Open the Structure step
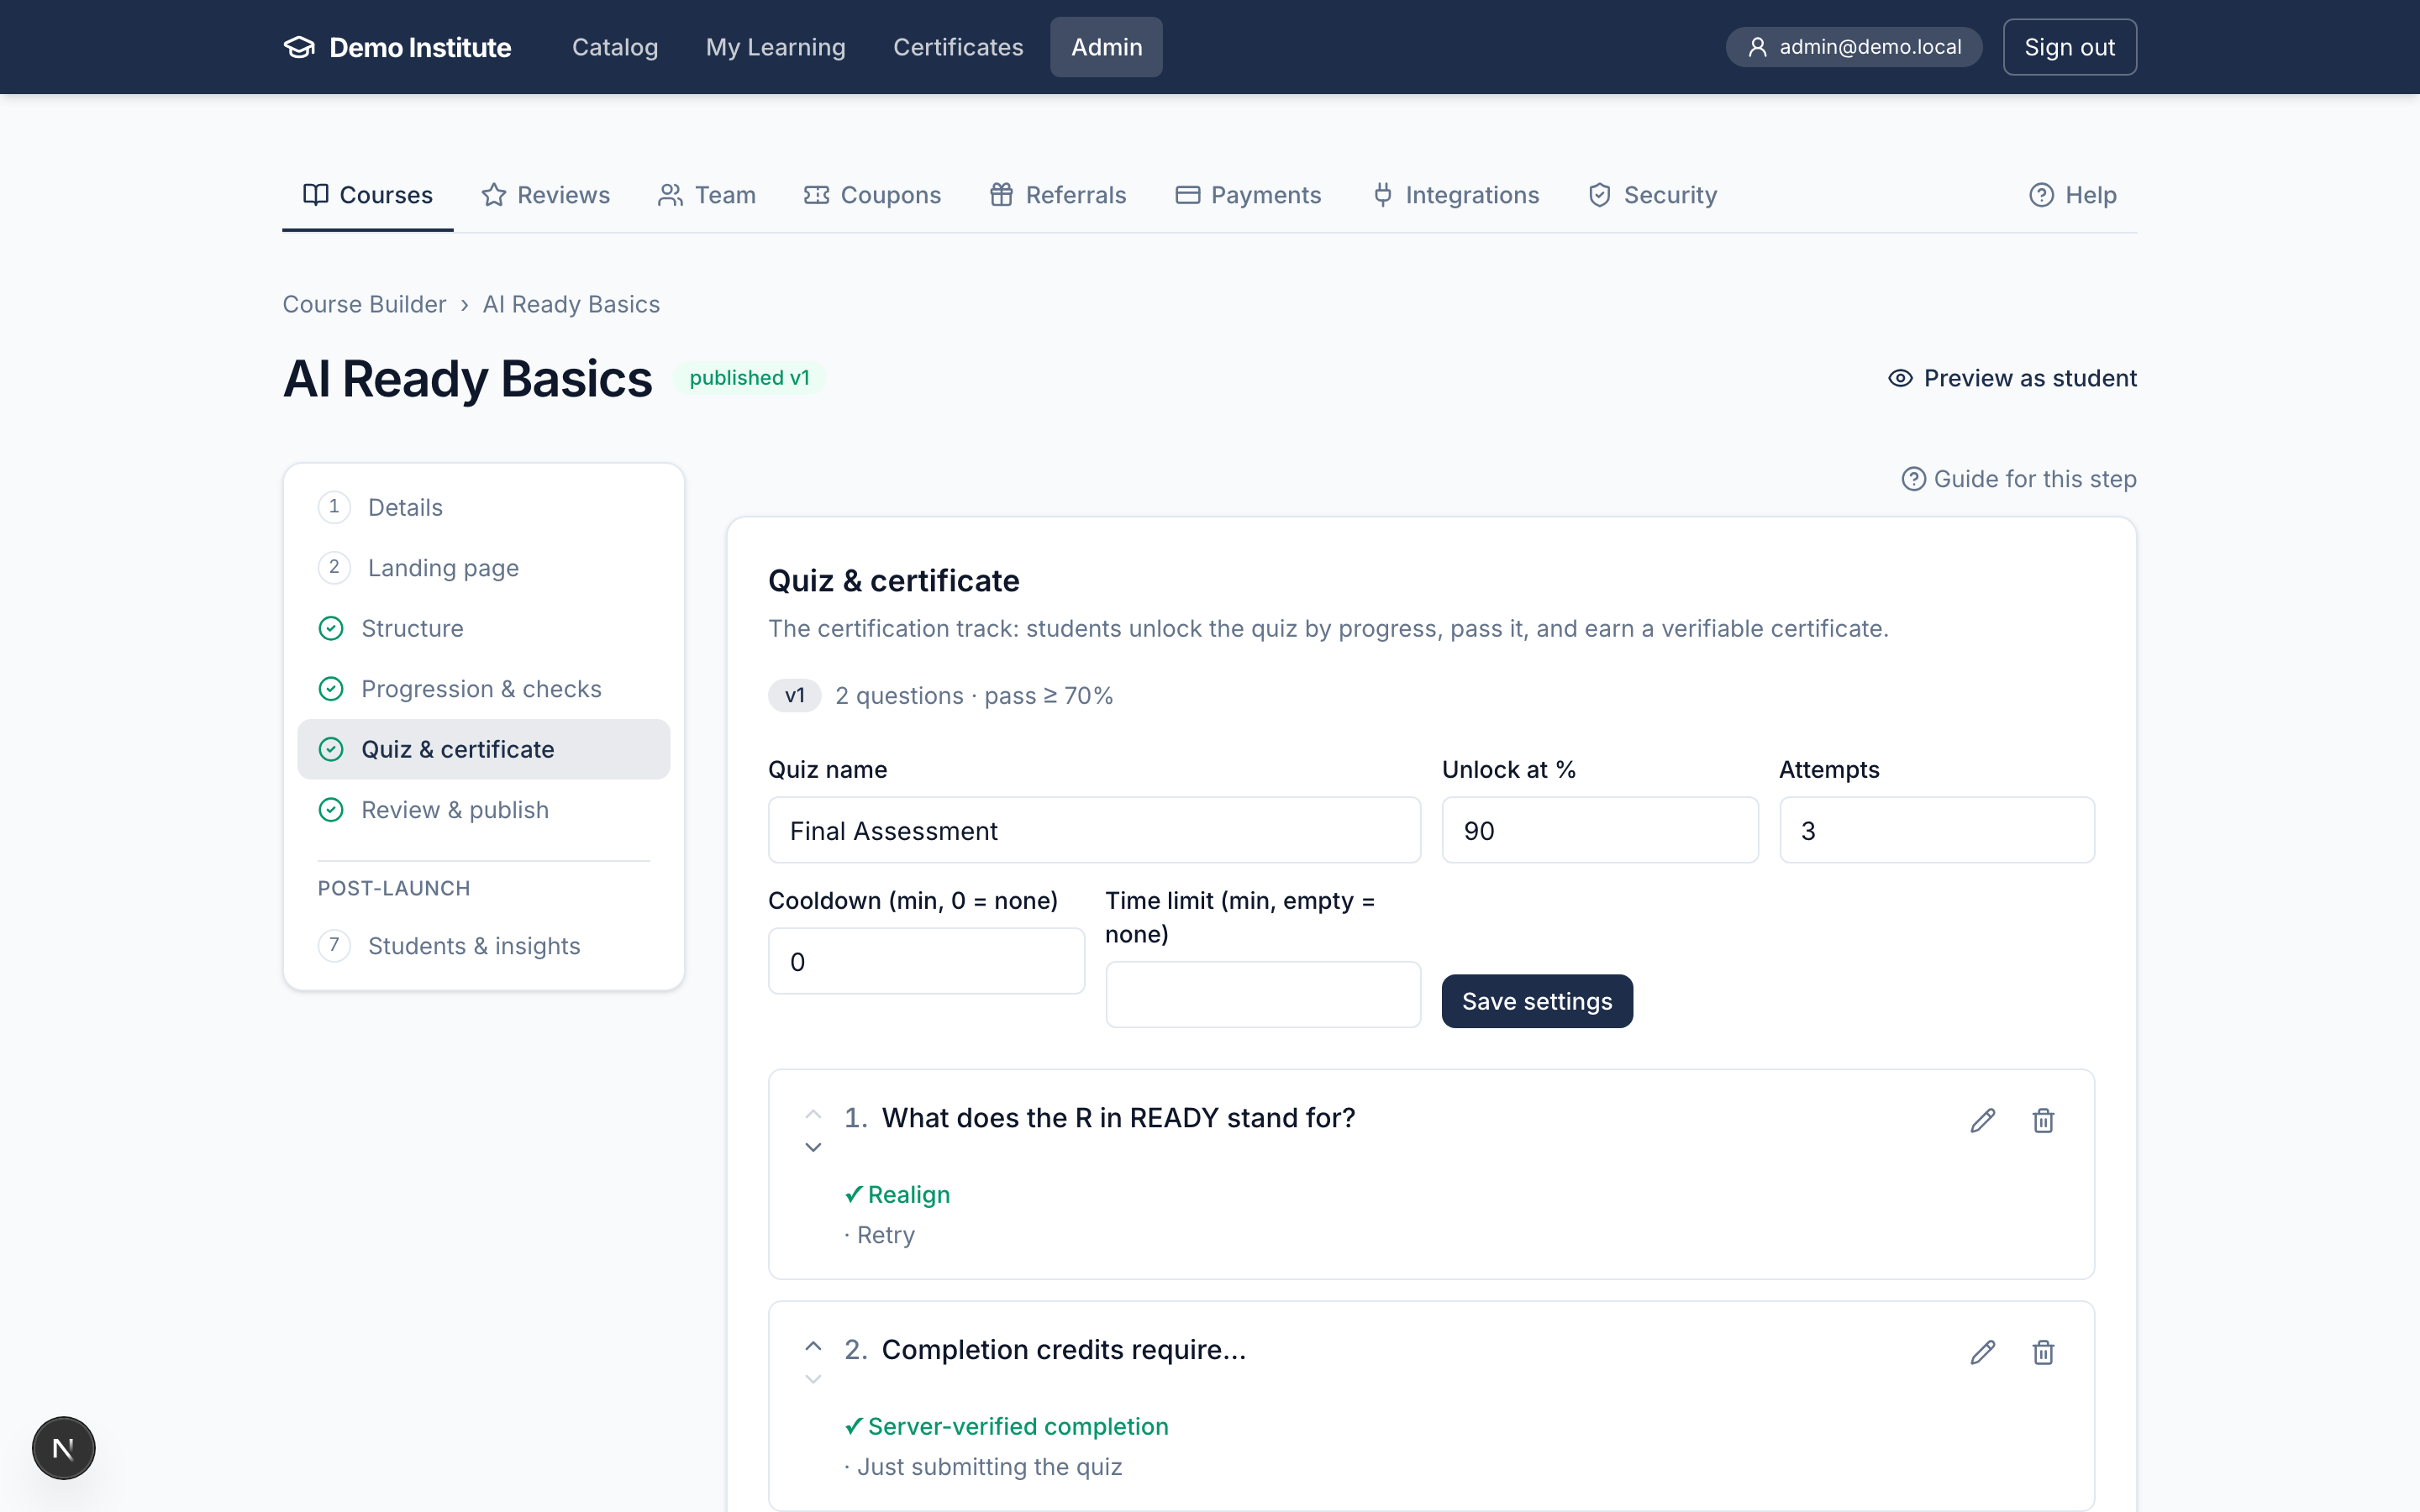This screenshot has width=2420, height=1512. coord(484,628)
